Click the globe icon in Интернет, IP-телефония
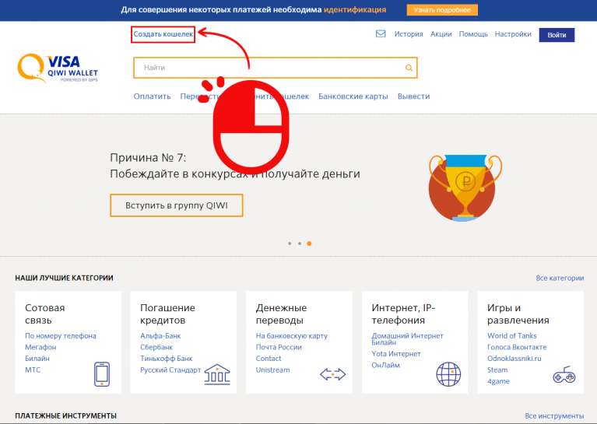Image resolution: width=597 pixels, height=424 pixels. pos(448,374)
